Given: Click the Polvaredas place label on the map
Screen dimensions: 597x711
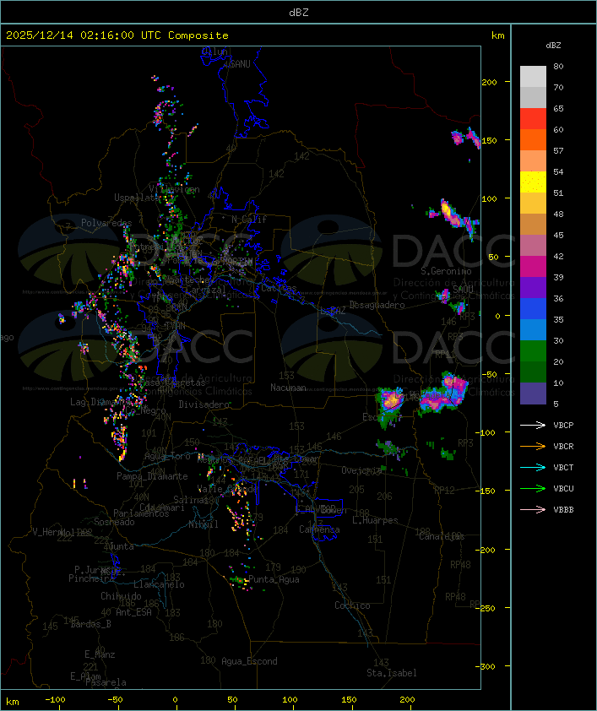Looking at the screenshot, I should (x=106, y=223).
